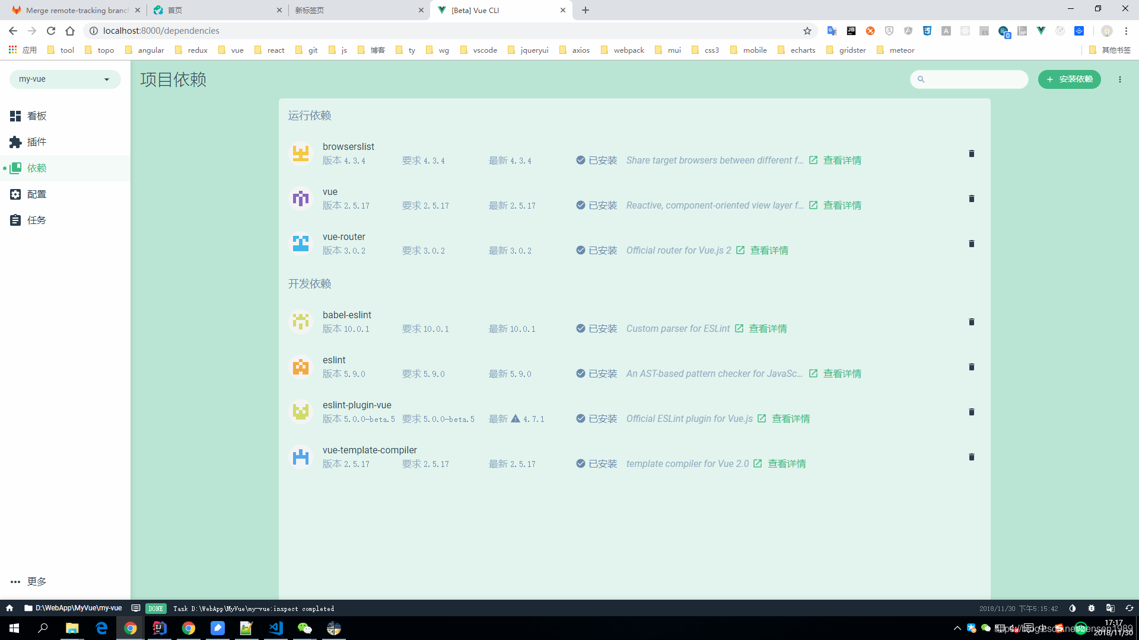The height and width of the screenshot is (640, 1139).
Task: Open the 其他书签 bookmarks folder
Action: (1110, 50)
